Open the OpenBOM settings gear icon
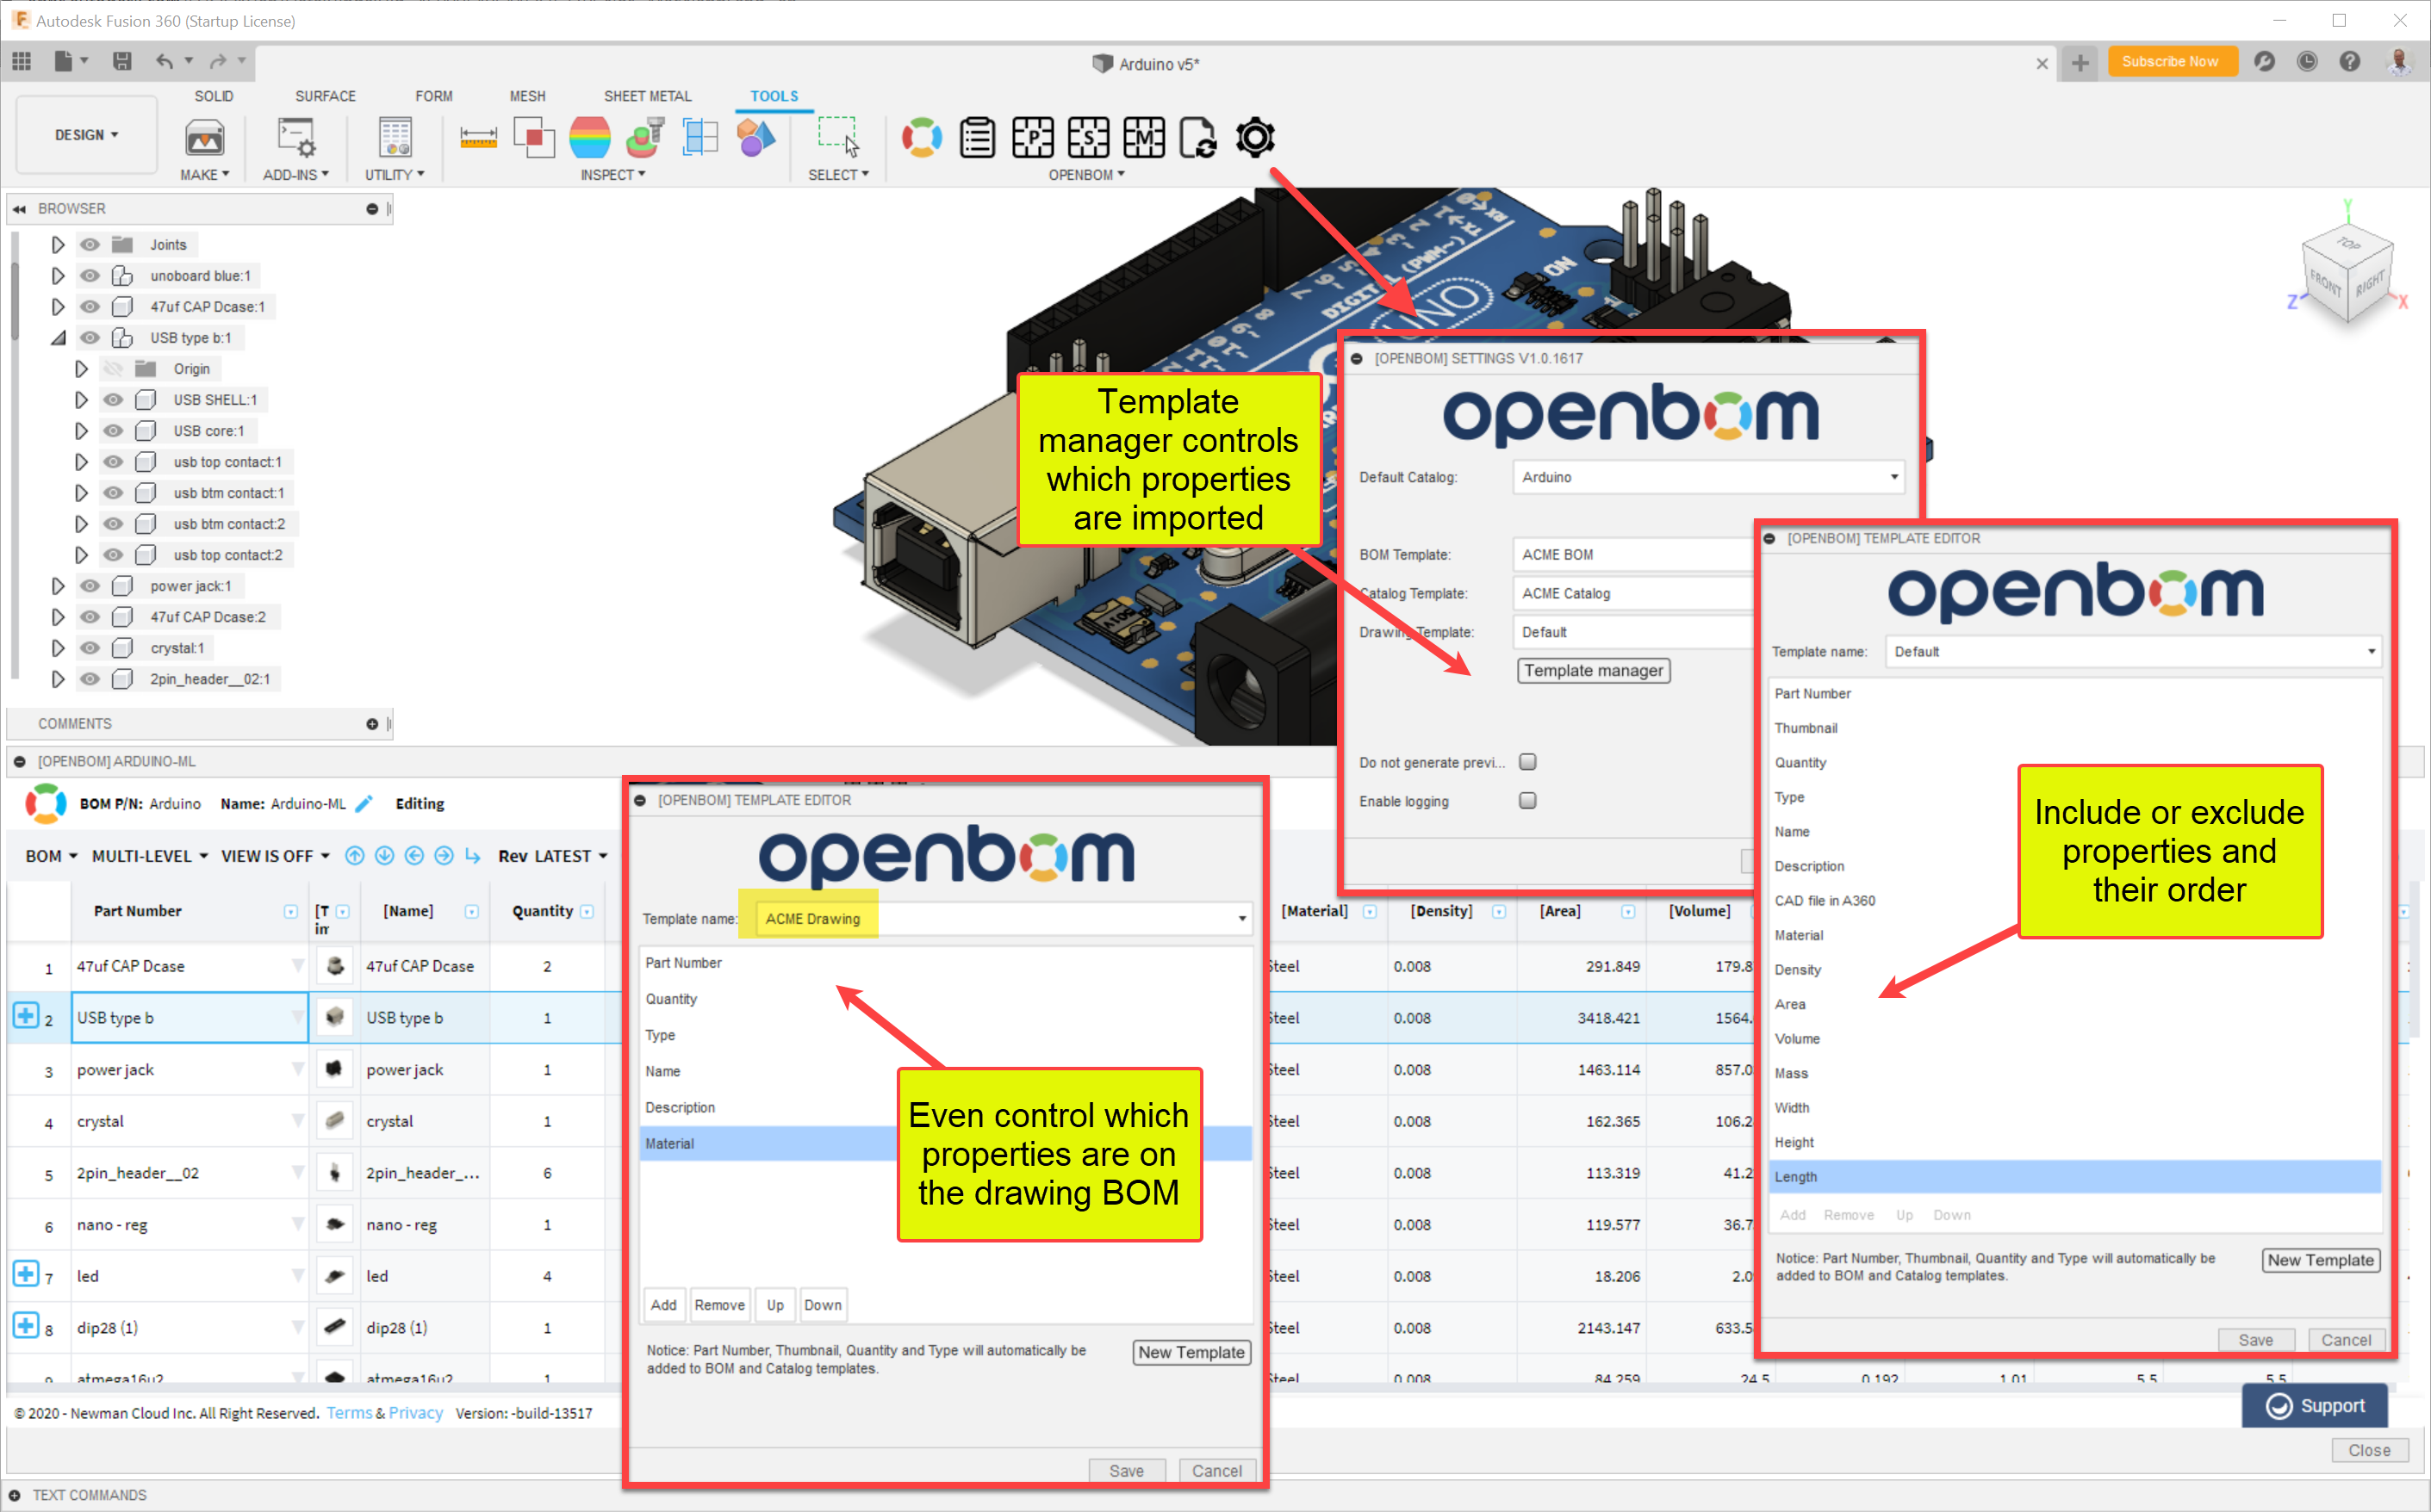 click(1254, 137)
